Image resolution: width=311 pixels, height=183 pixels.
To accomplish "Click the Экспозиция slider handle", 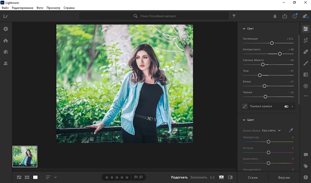I will pos(272,43).
